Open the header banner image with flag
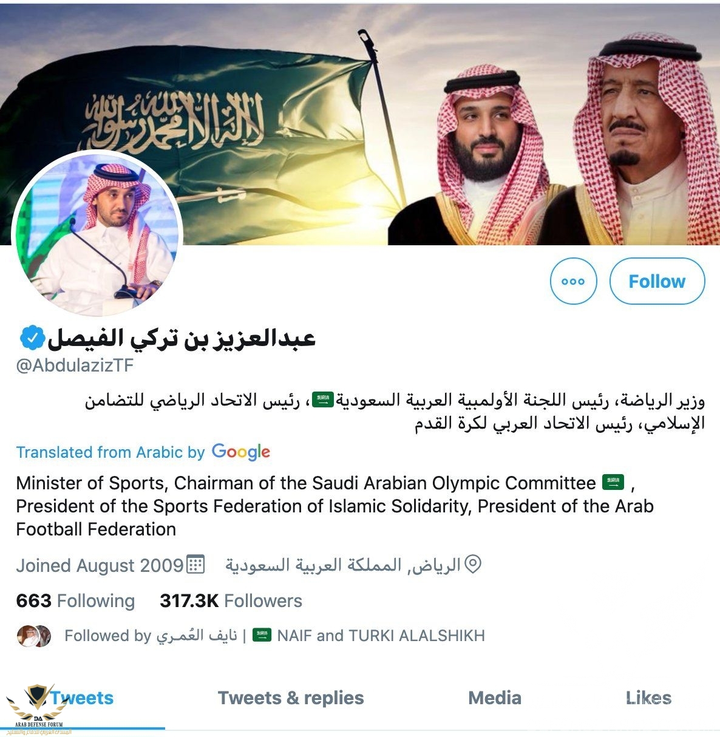720x737 pixels. 360,124
